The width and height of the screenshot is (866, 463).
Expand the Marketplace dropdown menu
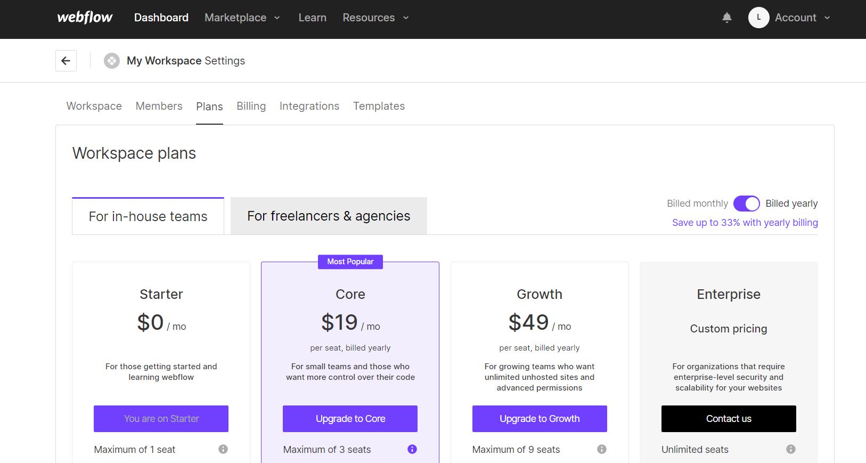tap(242, 18)
